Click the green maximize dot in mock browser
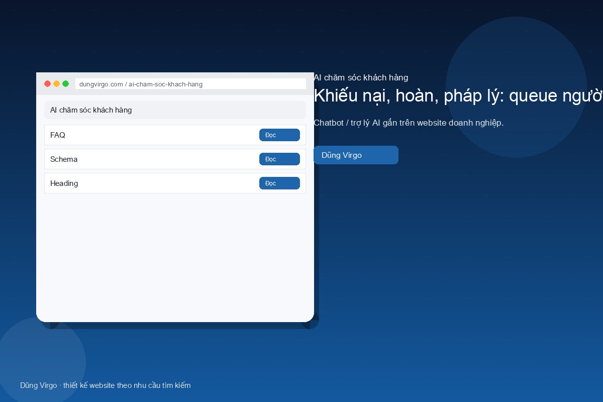 click(x=66, y=84)
